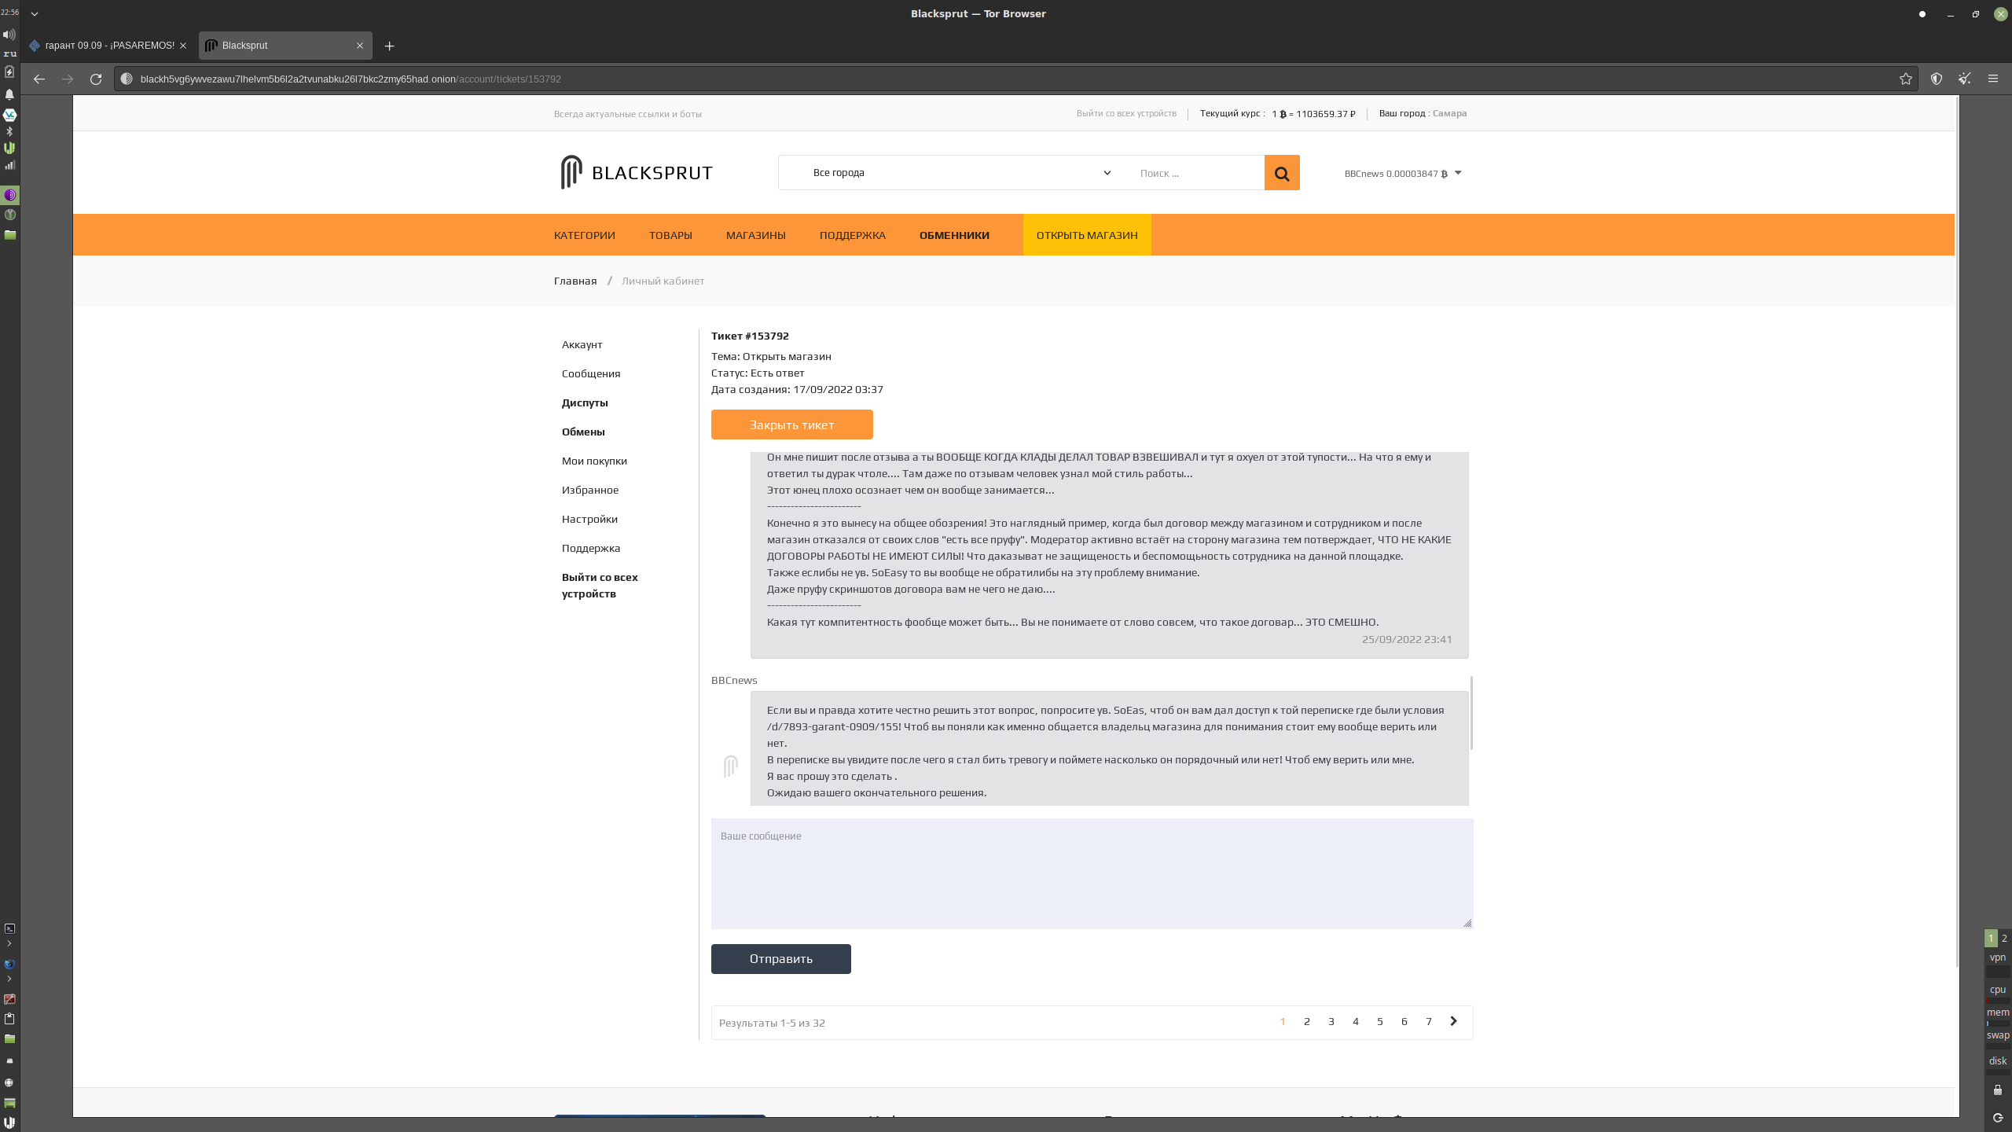Go to pagination page 6

[x=1404, y=1022]
